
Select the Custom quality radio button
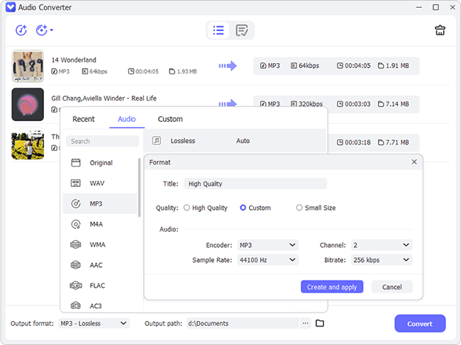click(x=243, y=208)
